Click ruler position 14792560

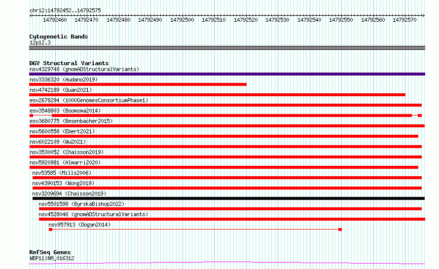[x=373, y=20]
